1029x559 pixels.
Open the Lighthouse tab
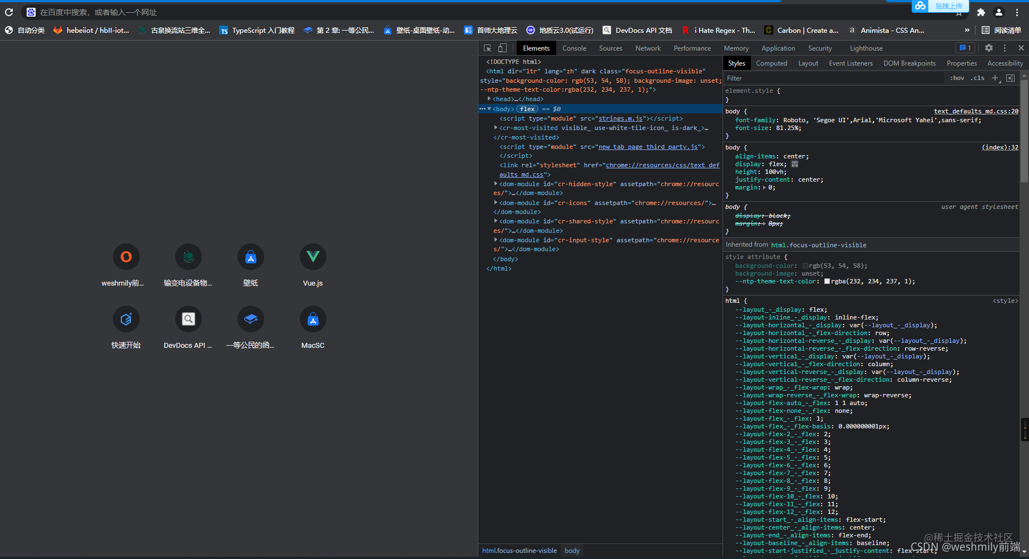pos(866,48)
